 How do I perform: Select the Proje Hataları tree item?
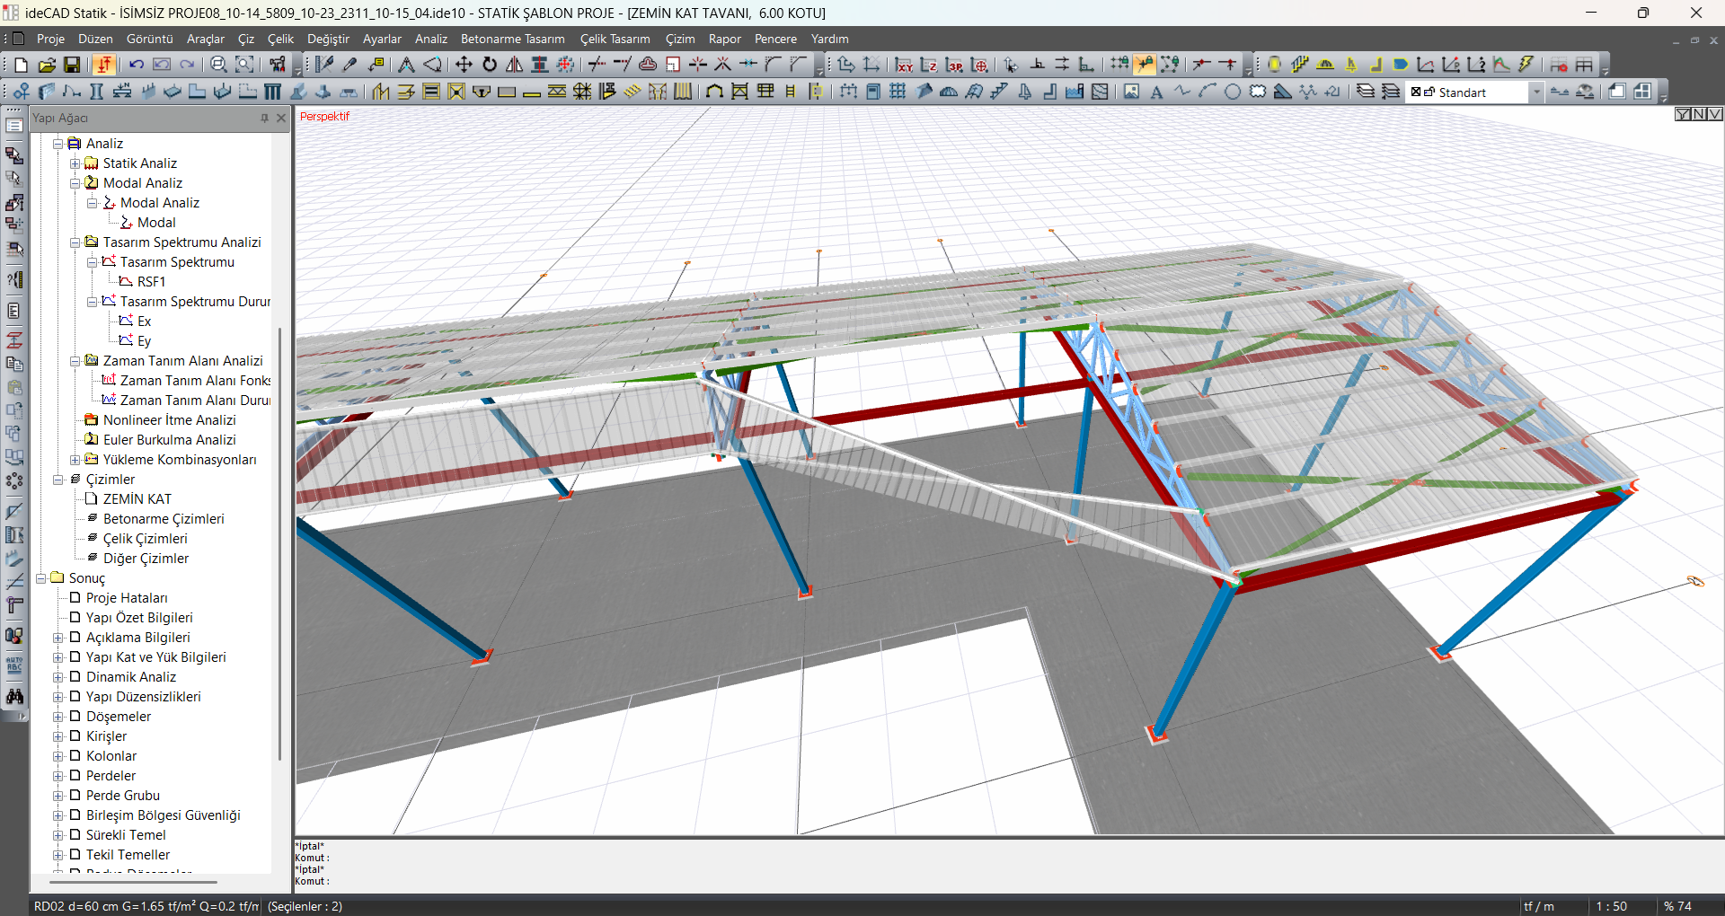pyautogui.click(x=127, y=598)
